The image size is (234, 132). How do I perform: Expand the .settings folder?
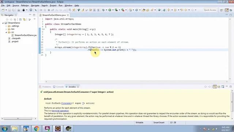pos(6,26)
